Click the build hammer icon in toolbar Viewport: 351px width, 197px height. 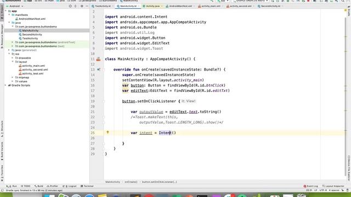(x=212, y=1)
